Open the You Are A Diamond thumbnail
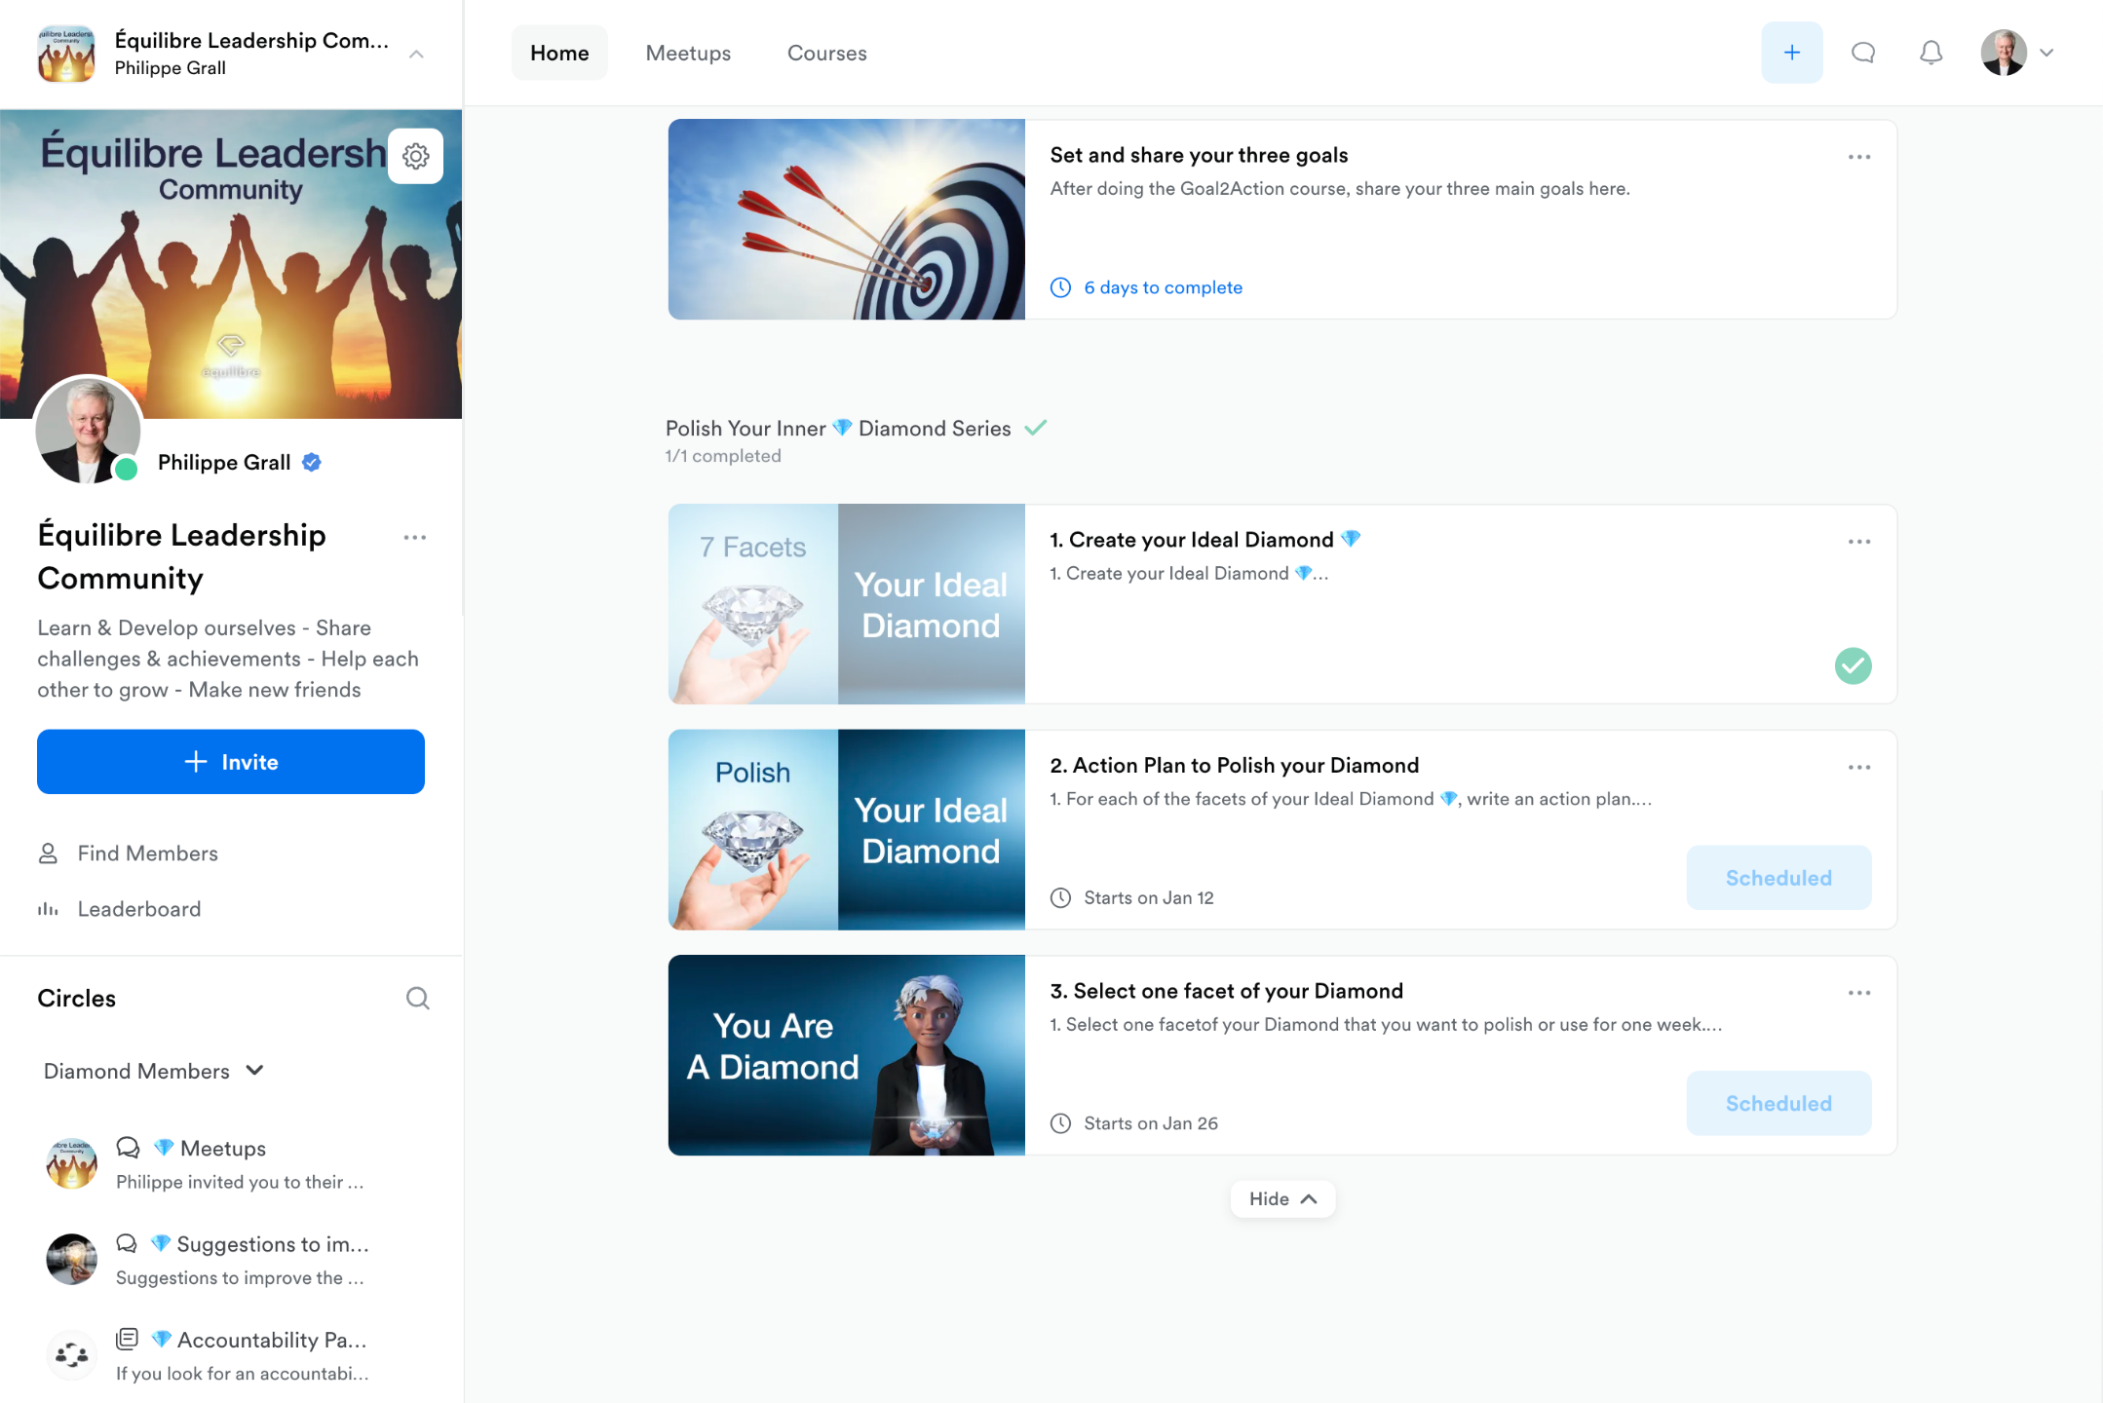2103x1403 pixels. pyautogui.click(x=846, y=1055)
